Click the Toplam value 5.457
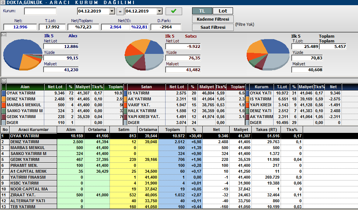The image size is (358, 210). pyautogui.click(x=333, y=47)
